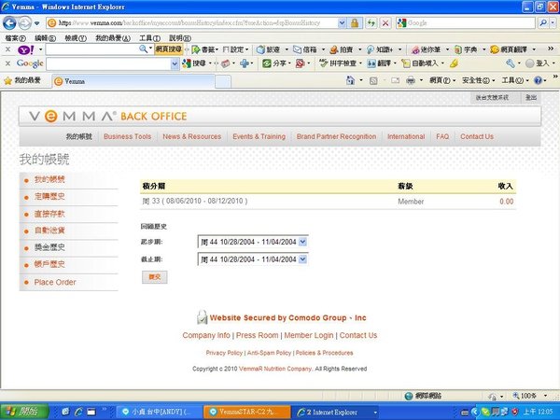Open the 工具(O) command bar dropdown
Screen dimensions: 560x420
[x=515, y=80]
